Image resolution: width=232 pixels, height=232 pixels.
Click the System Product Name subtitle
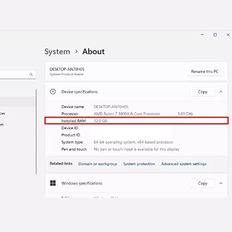tap(67, 74)
